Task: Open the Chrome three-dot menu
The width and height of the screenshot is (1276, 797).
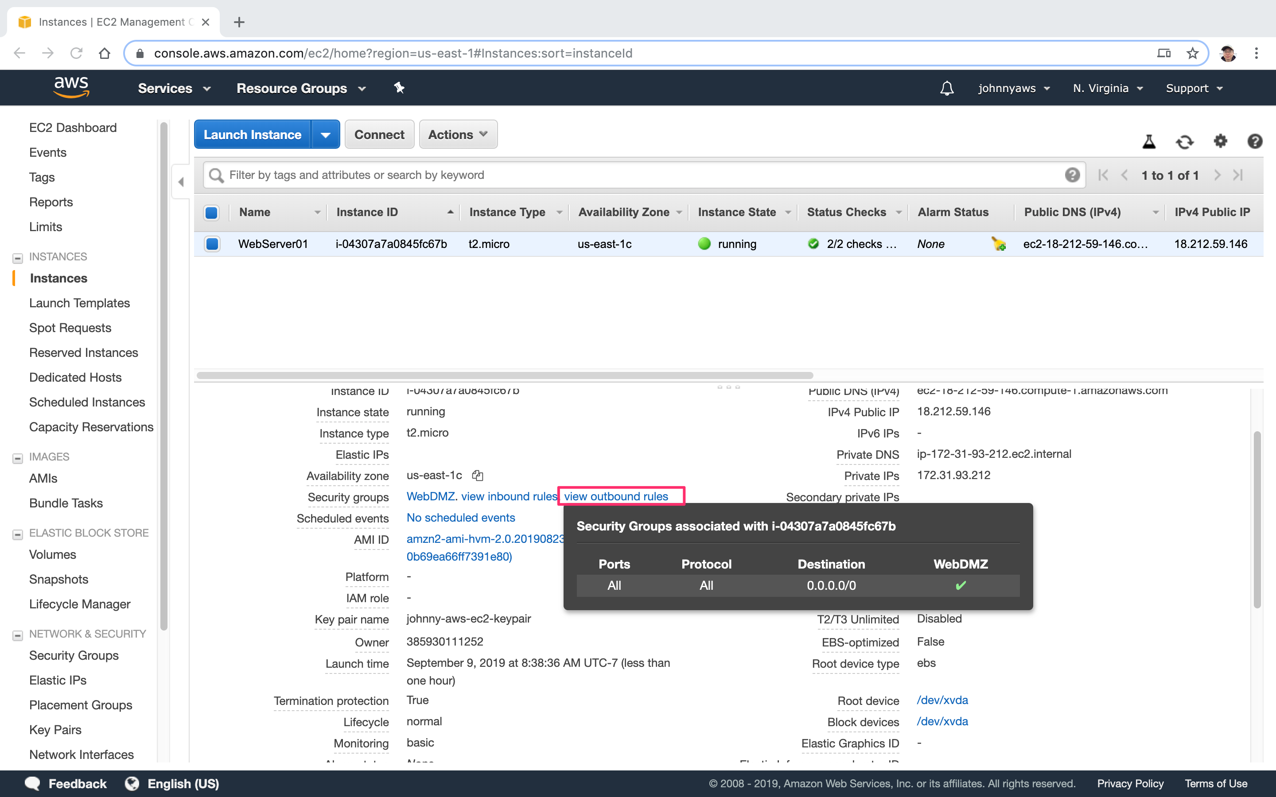Action: point(1257,53)
